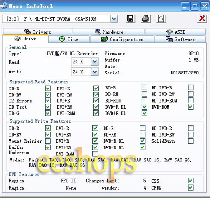
Task: Toggle Buffer Underrun checkbox
Action: [x=48, y=147]
